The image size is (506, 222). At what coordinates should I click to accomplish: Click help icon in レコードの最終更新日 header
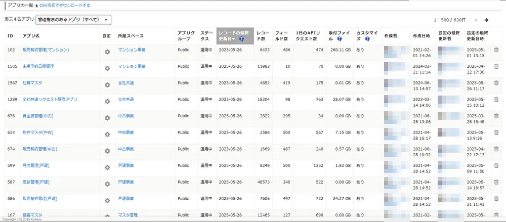coord(241,39)
